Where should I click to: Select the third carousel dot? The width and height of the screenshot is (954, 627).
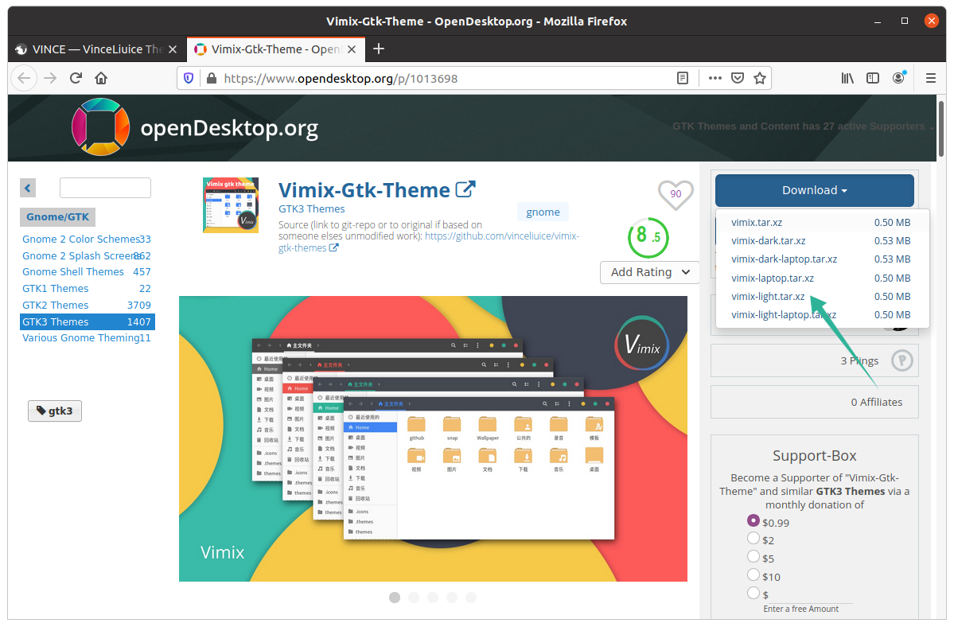tap(433, 598)
